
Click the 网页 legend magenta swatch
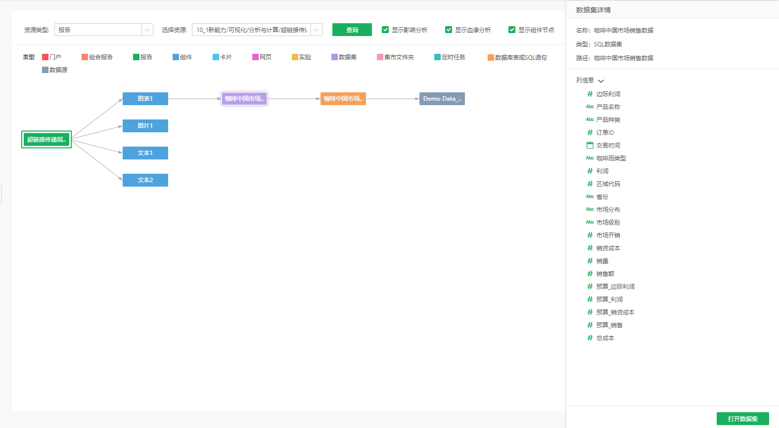[x=255, y=57]
